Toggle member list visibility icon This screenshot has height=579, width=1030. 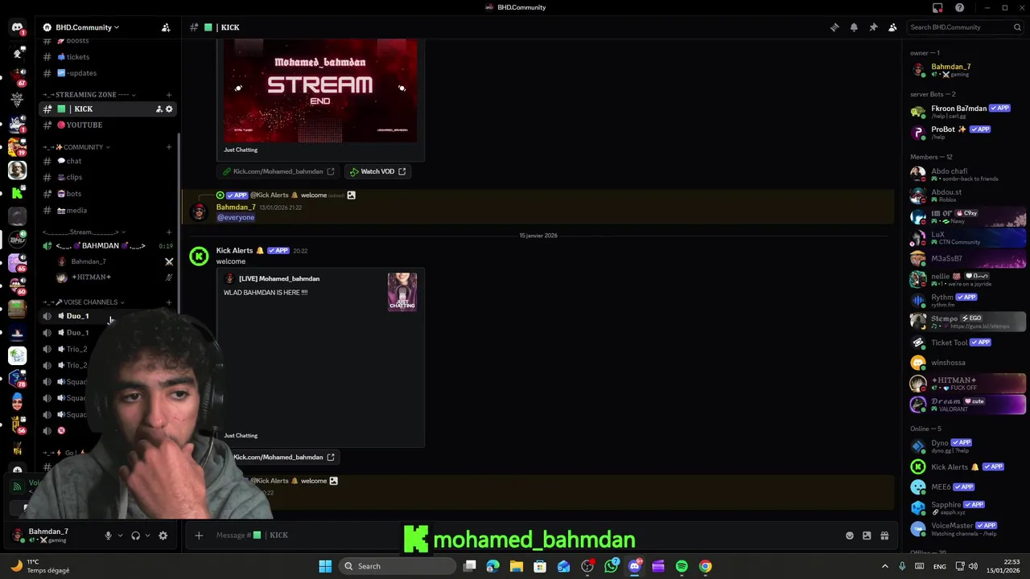pos(892,27)
